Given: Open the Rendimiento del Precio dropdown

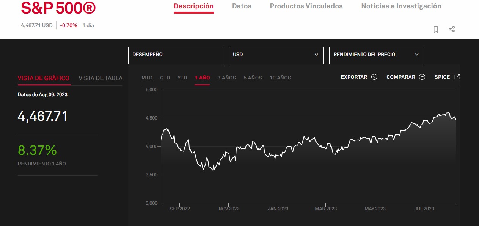Looking at the screenshot, I should pos(376,55).
